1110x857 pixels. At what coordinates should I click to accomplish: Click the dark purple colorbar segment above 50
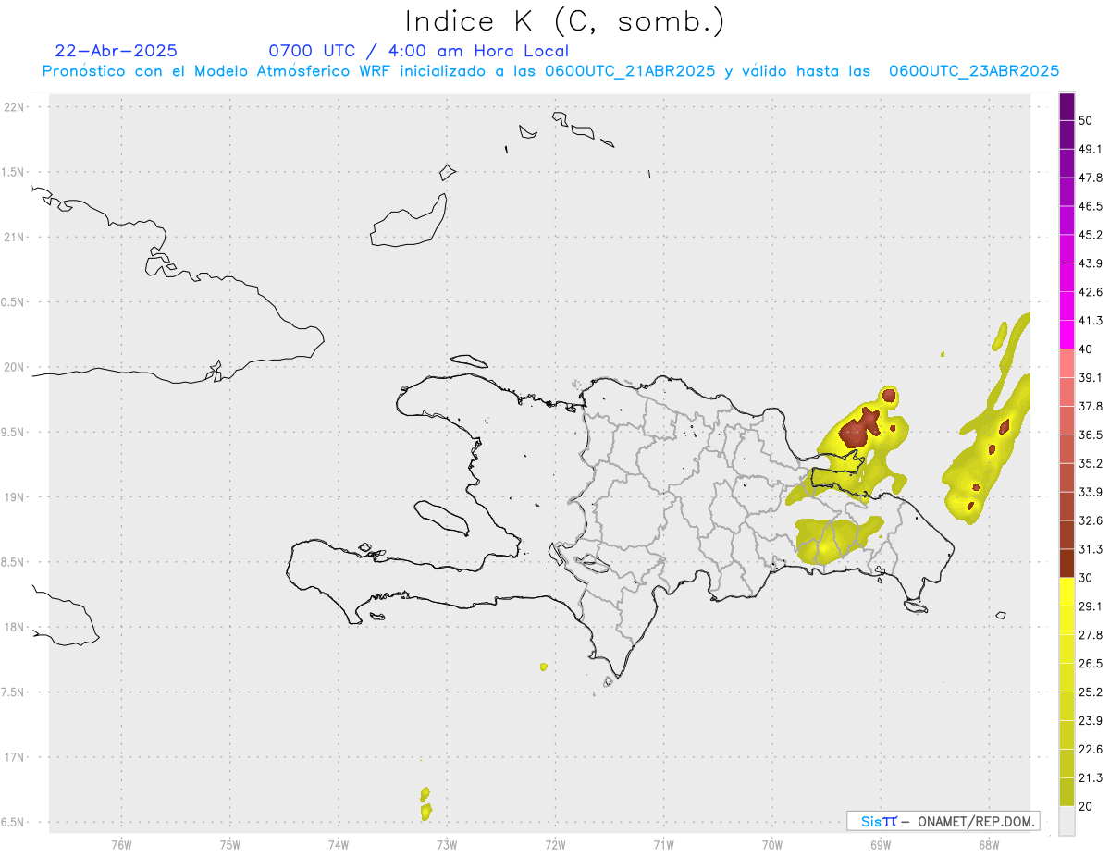coord(1067,107)
